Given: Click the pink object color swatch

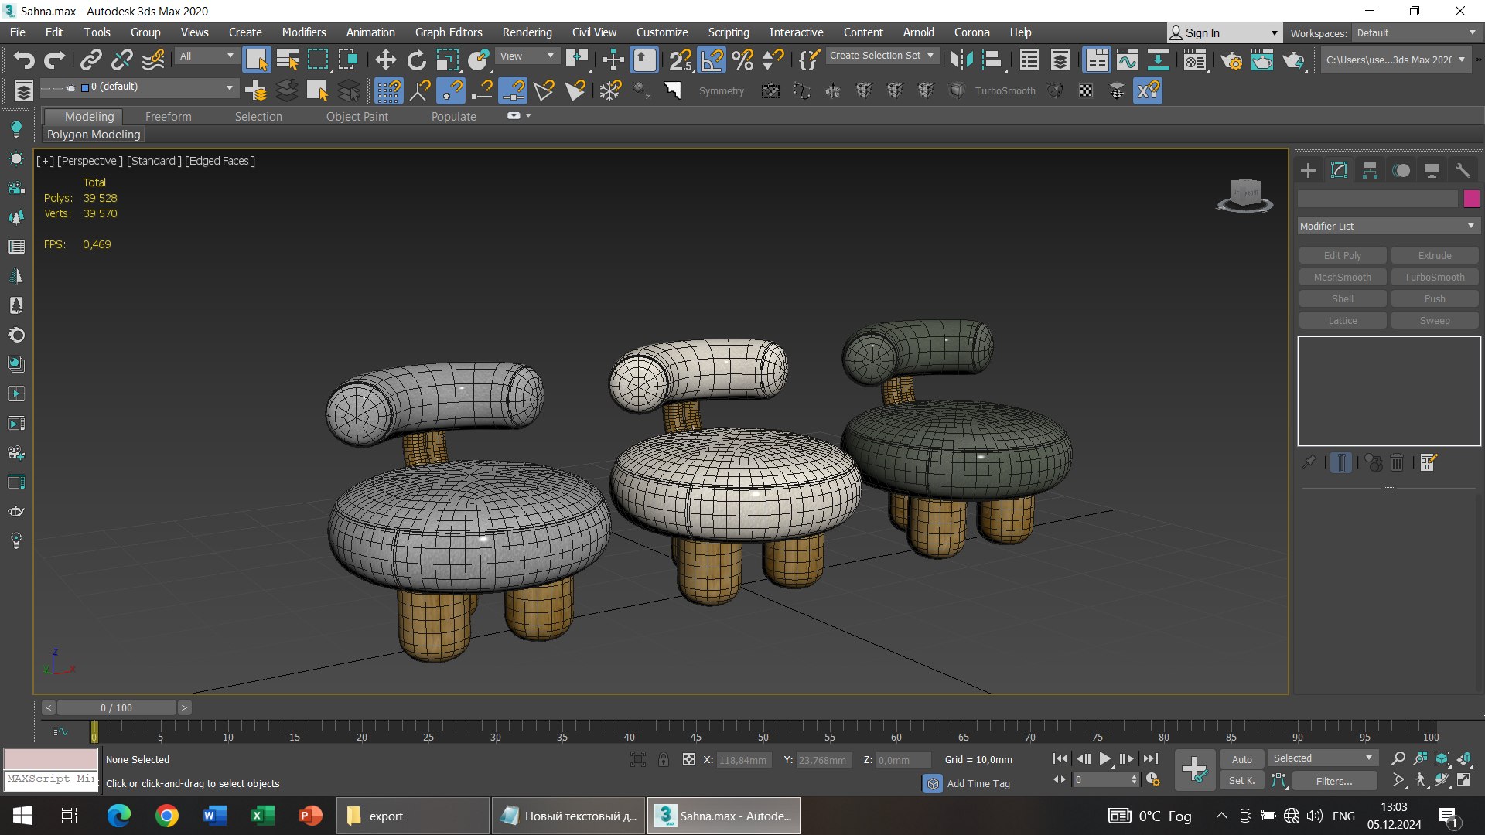Looking at the screenshot, I should (1471, 199).
